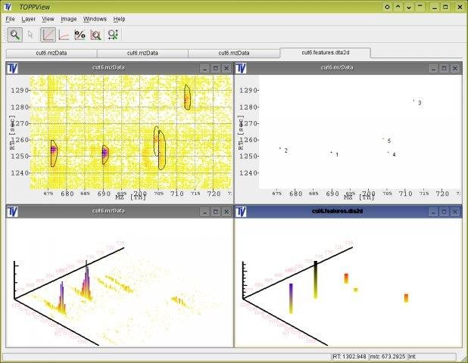The height and width of the screenshot is (363, 468).
Task: Click the TOPPView title bar application icon
Action: click(x=8, y=7)
